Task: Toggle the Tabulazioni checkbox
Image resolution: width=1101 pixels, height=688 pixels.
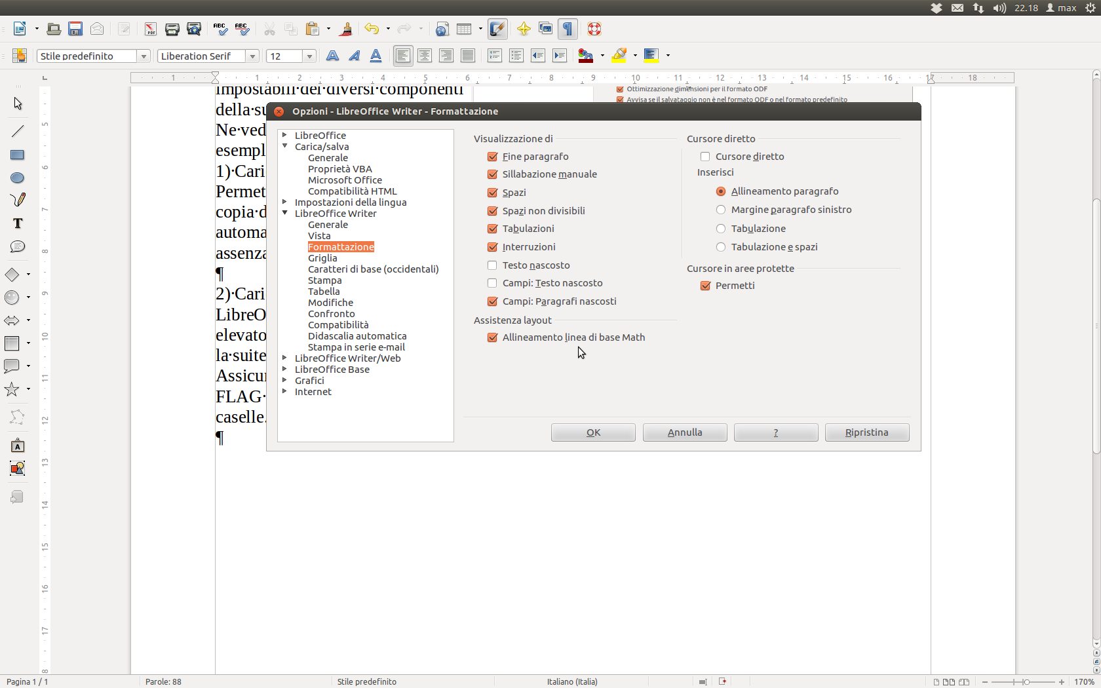Action: tap(492, 229)
